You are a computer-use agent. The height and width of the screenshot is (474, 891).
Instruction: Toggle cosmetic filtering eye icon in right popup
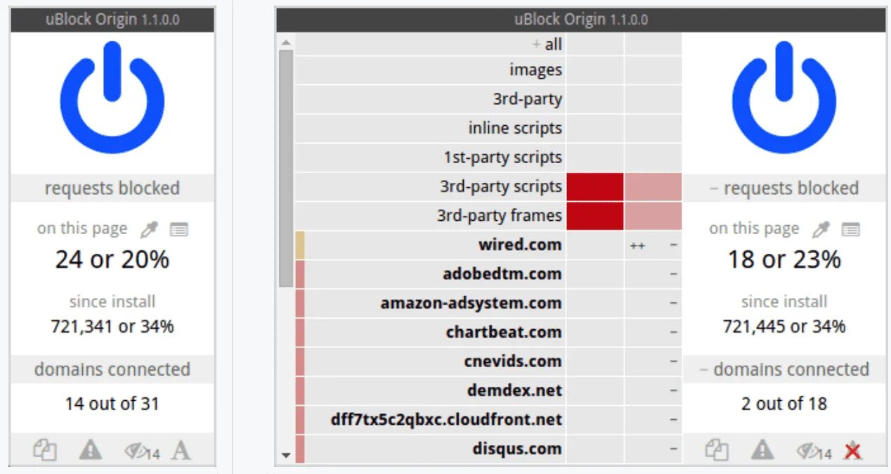tap(813, 451)
